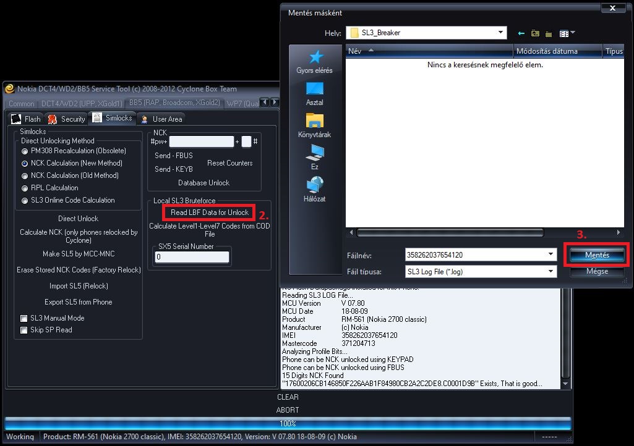Viewport: 634px width, 446px height.
Task: Click Send - KEYB button
Action: coord(173,169)
